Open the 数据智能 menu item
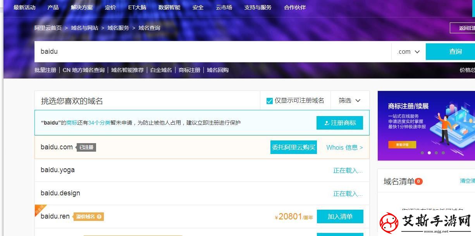 tap(169, 7)
